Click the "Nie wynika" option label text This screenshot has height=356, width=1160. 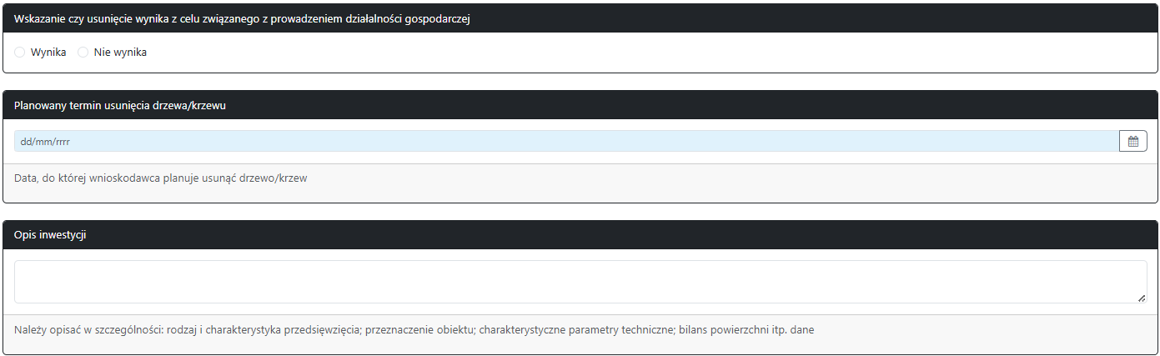[120, 53]
